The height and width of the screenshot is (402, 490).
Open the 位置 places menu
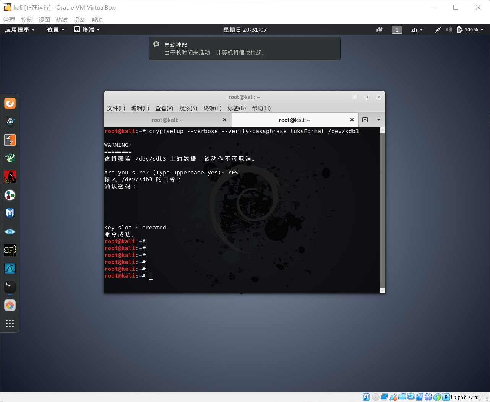[56, 29]
